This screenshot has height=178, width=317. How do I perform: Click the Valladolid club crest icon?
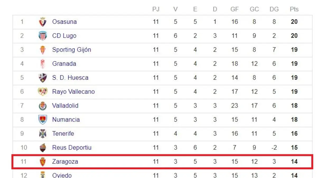(x=43, y=106)
